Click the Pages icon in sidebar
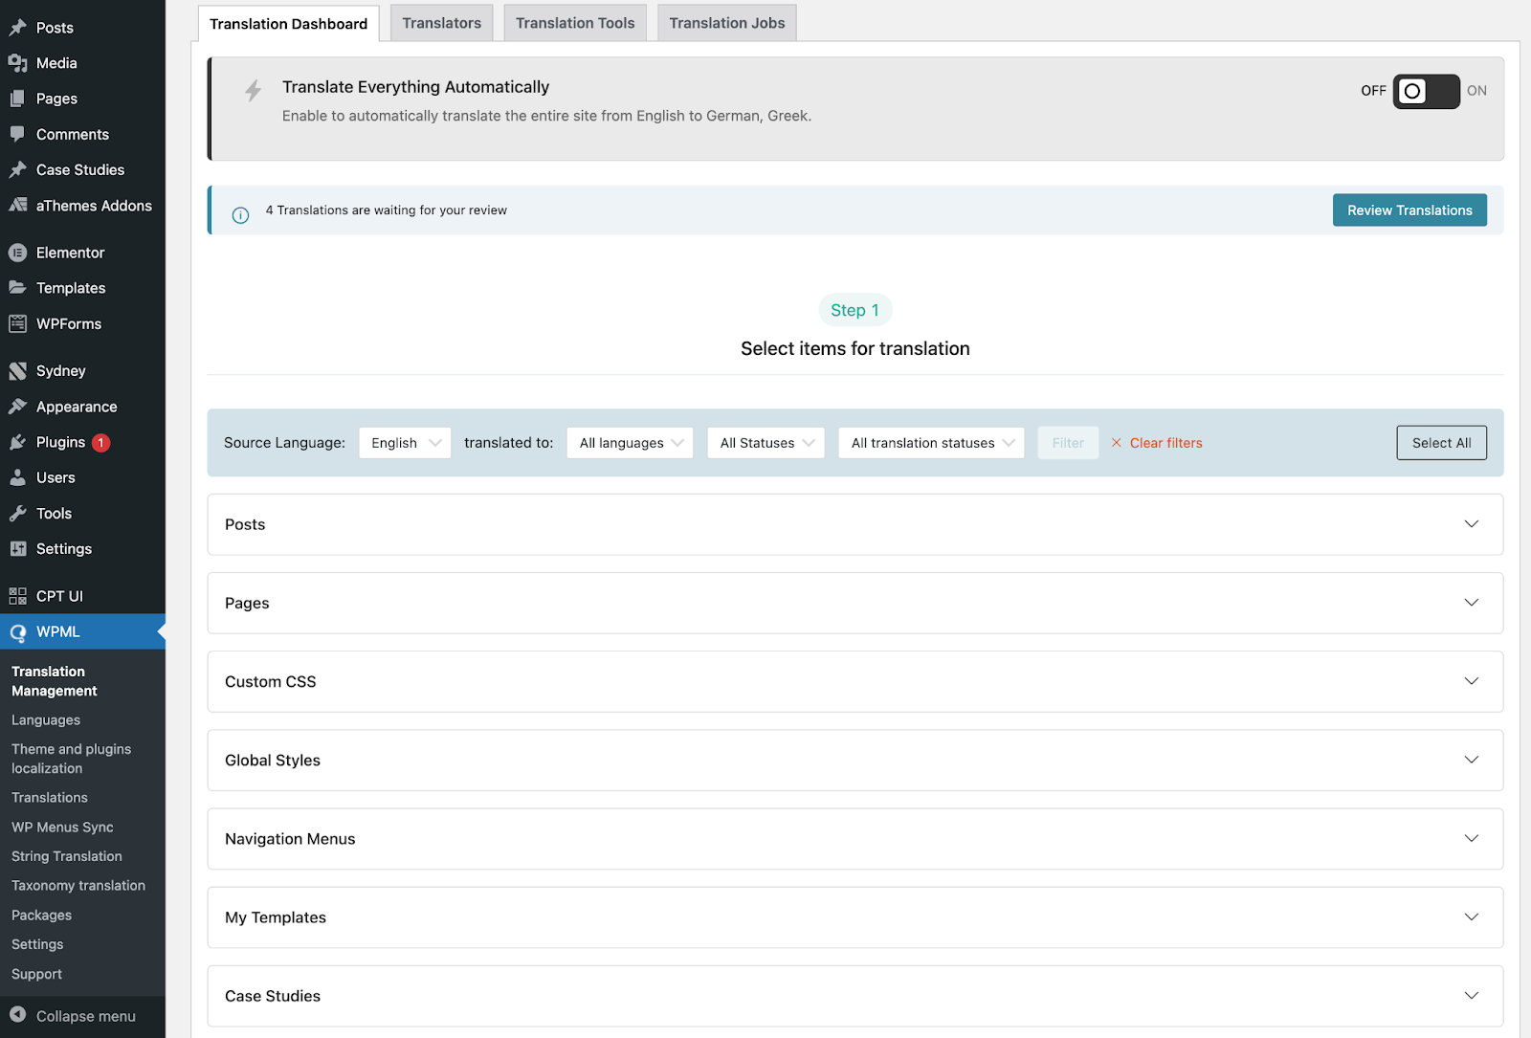This screenshot has height=1038, width=1531. tap(17, 99)
